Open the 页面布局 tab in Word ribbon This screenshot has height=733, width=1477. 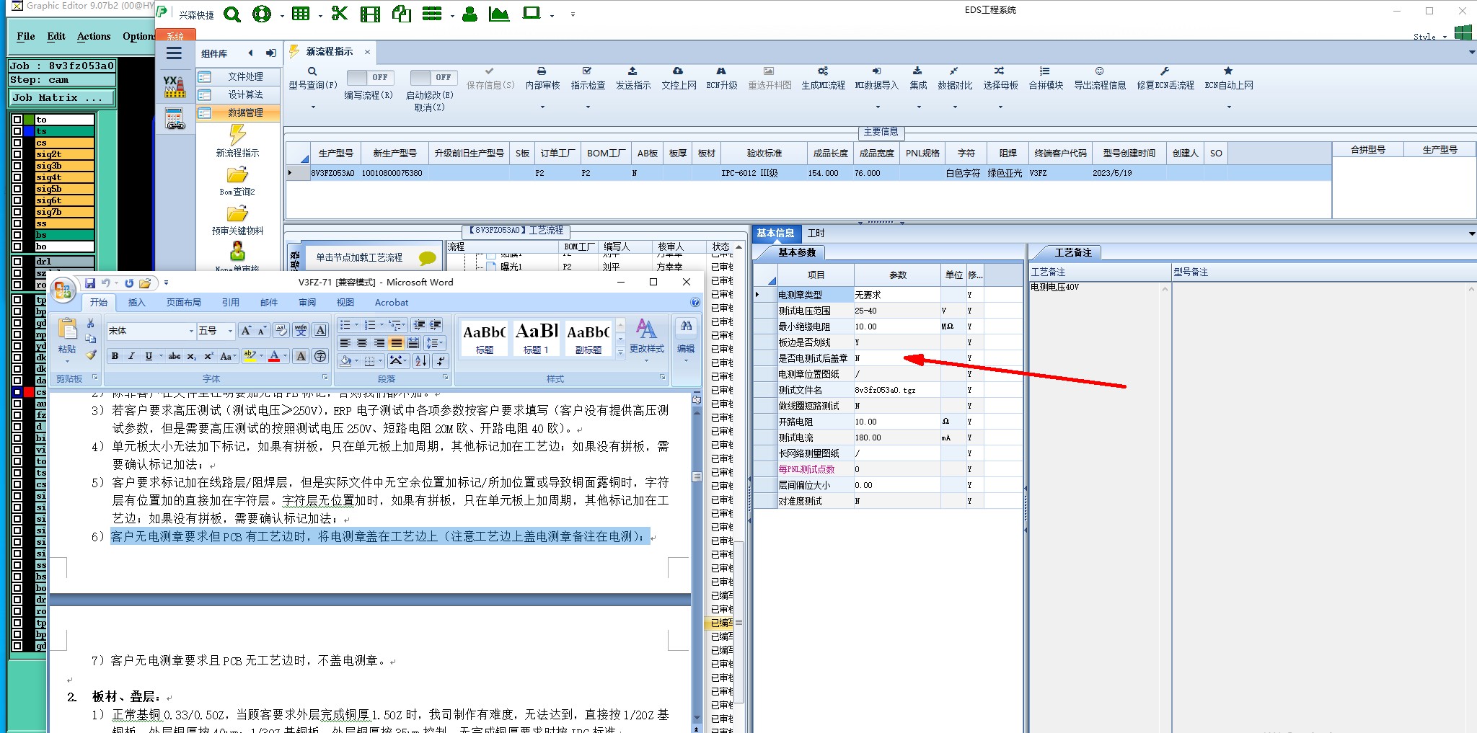pyautogui.click(x=183, y=303)
